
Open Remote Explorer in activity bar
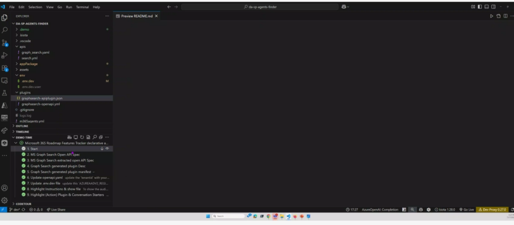5,81
